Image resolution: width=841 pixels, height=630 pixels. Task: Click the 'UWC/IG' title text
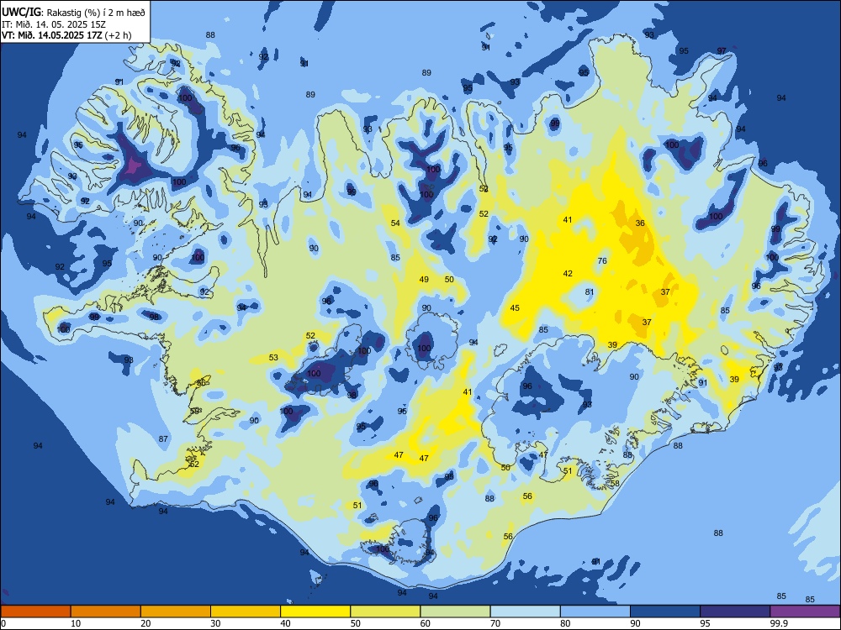tap(22, 13)
